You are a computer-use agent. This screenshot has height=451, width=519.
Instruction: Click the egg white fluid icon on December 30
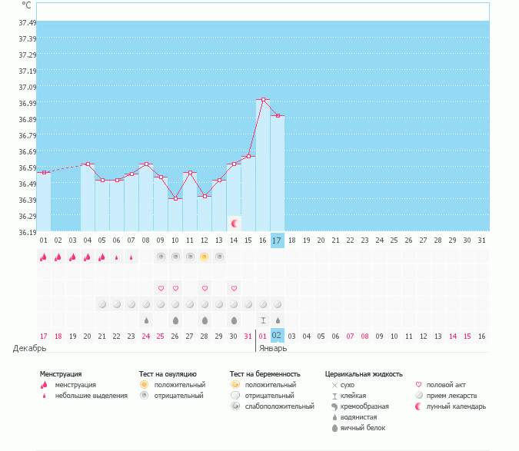234,320
